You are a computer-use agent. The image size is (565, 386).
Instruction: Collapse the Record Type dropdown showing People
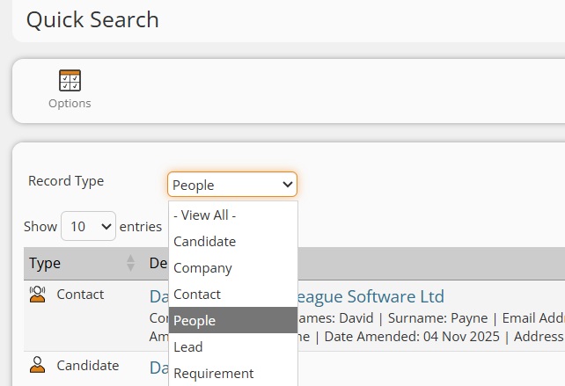click(x=232, y=185)
